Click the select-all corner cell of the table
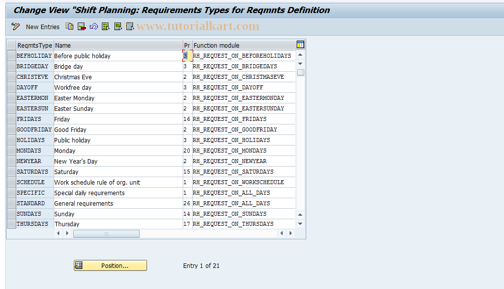504x289 pixels. tap(12, 45)
